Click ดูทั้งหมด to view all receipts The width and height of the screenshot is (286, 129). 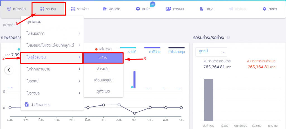pyautogui.click(x=103, y=91)
